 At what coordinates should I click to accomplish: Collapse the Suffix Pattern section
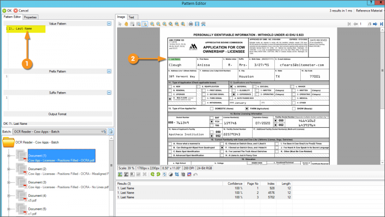tap(109, 93)
